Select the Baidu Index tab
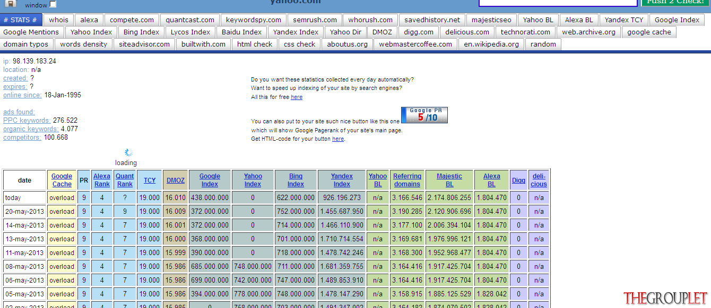711x308 pixels. pos(241,32)
